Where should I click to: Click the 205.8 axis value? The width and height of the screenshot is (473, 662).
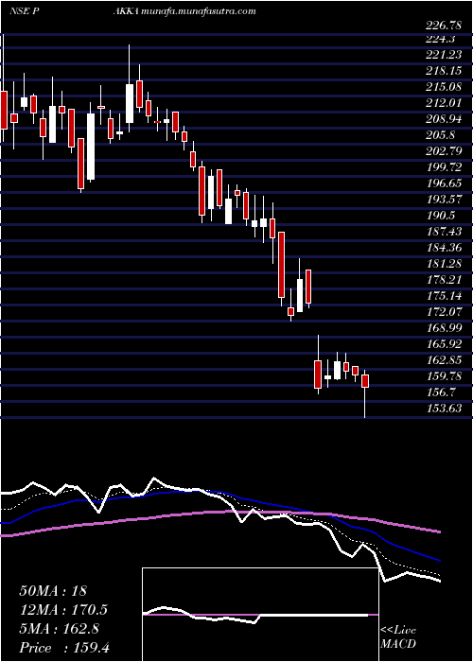(x=441, y=135)
